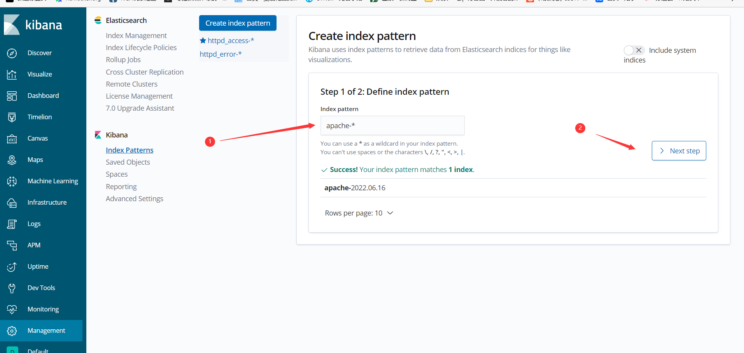The image size is (744, 353).
Task: Open Remote Clusters settings
Action: [x=131, y=84]
